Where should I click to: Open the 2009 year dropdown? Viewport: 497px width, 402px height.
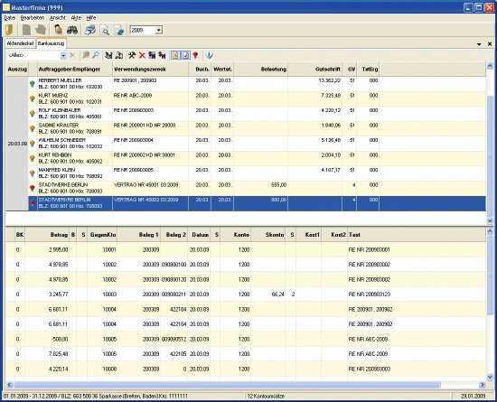click(x=159, y=31)
